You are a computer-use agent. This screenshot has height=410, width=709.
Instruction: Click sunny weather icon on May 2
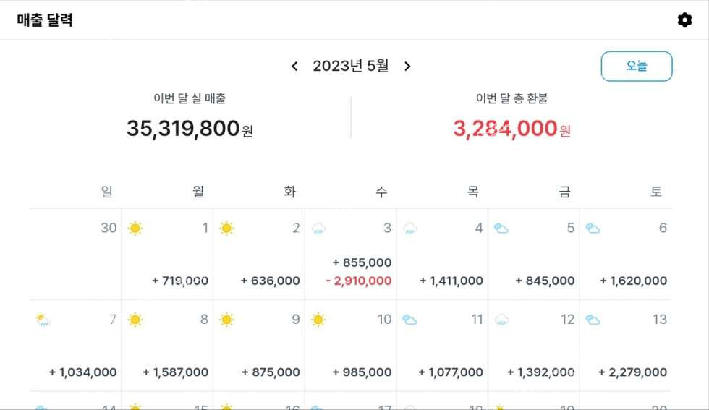click(x=226, y=229)
